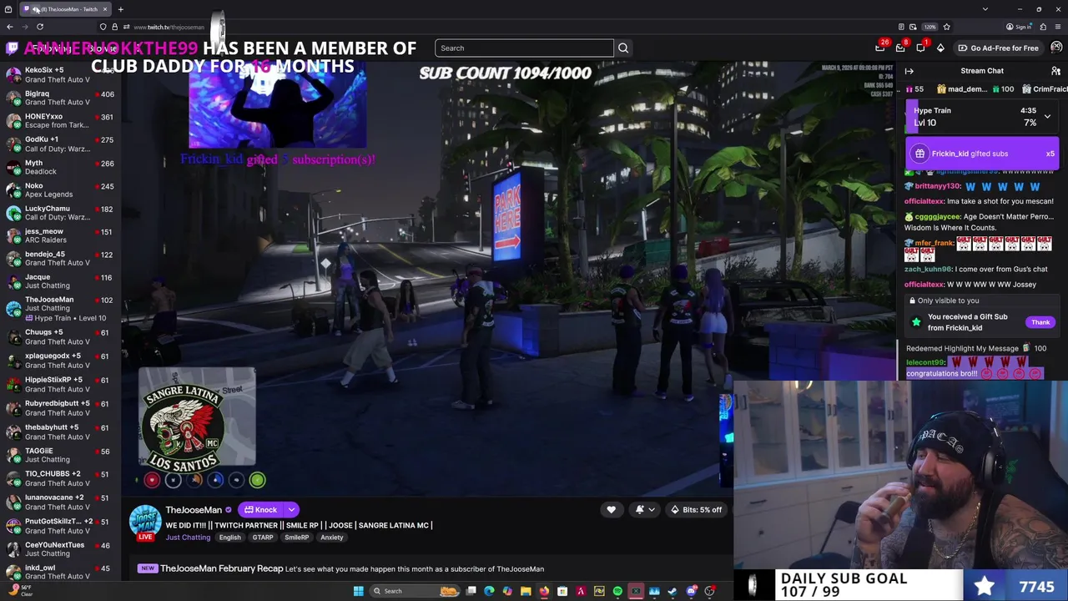Screen dimensions: 1068x601
Task: Open GodKu channel in sidebar
Action: tap(60, 144)
